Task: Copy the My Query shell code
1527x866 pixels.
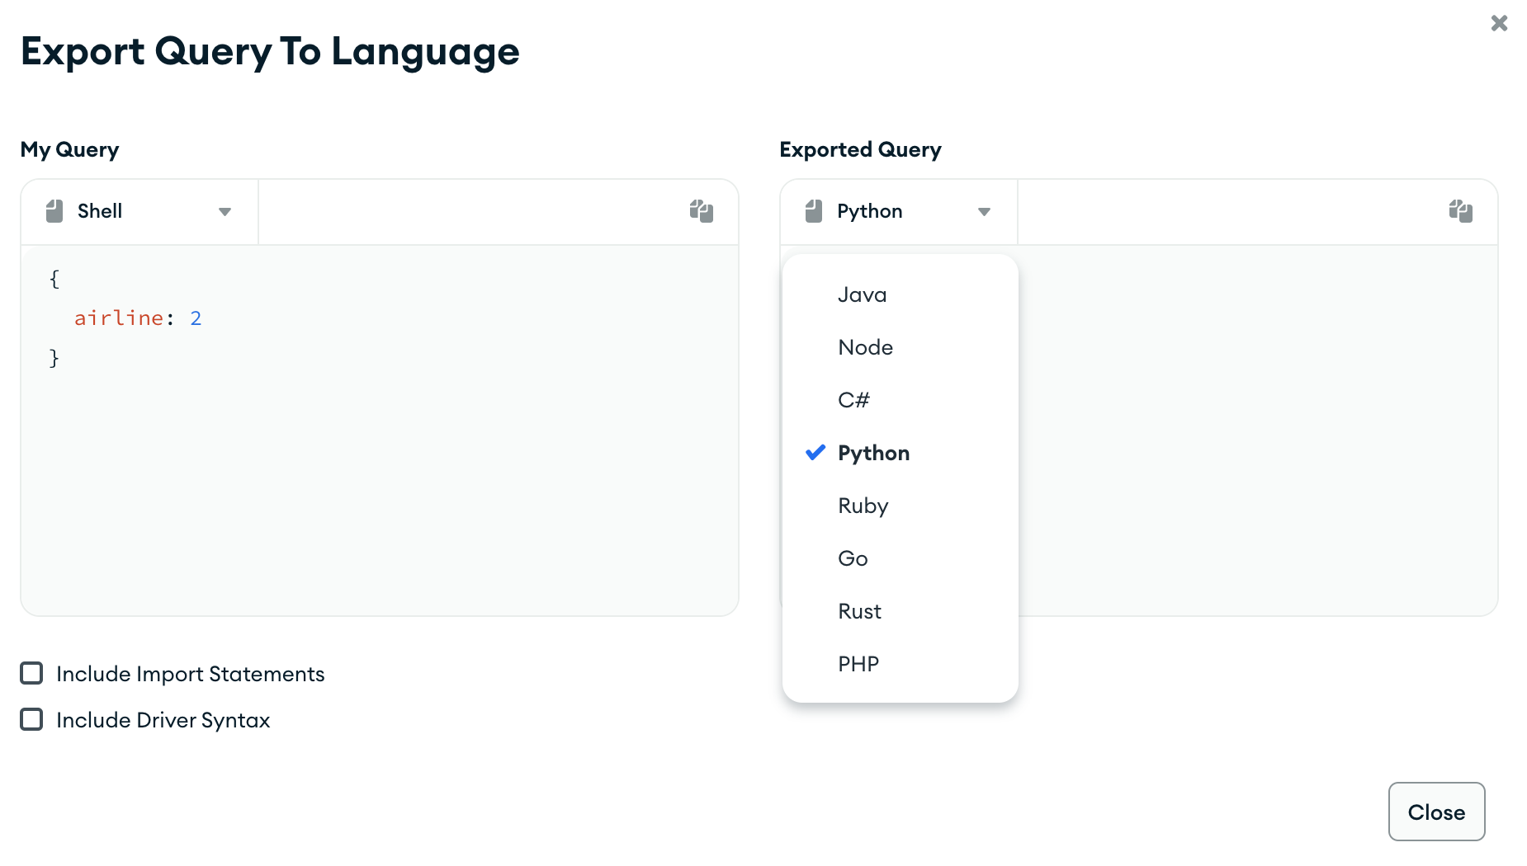Action: [701, 211]
